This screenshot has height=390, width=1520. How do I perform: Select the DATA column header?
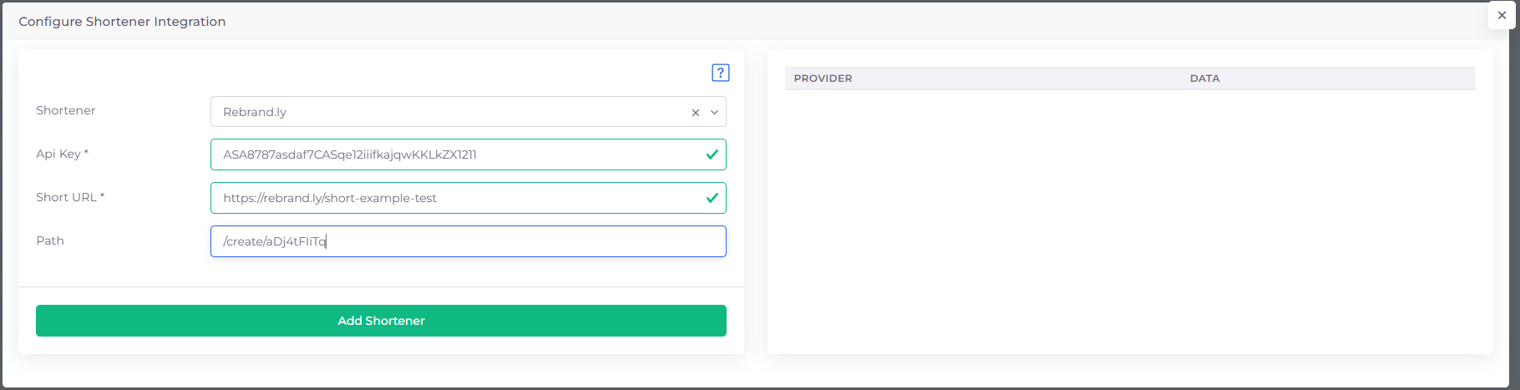[x=1204, y=79]
